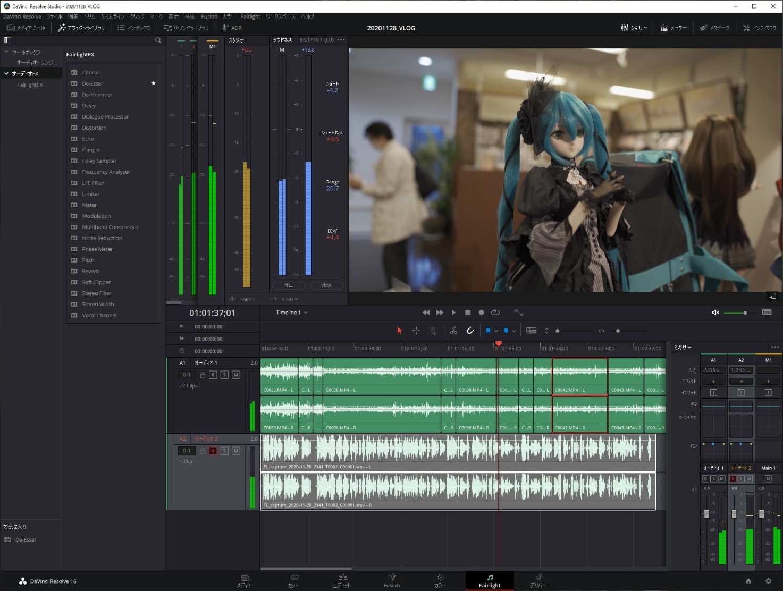Open the サウンドライブラリ panel
This screenshot has height=591, width=783.
coord(186,28)
